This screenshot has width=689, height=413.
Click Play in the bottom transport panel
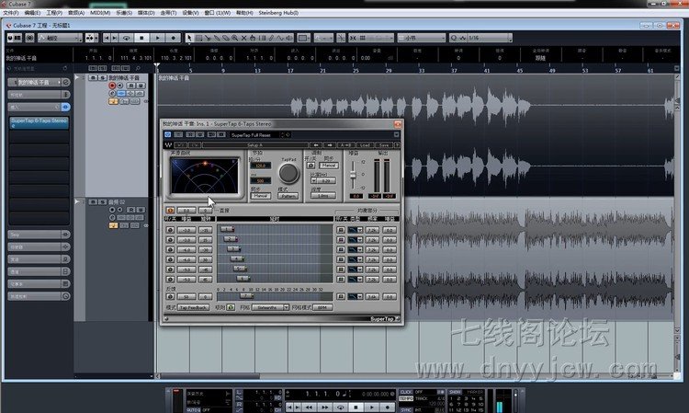tap(372, 407)
